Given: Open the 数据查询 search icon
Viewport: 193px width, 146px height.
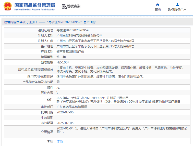Looking at the screenshot, I should pyautogui.click(x=64, y=7).
